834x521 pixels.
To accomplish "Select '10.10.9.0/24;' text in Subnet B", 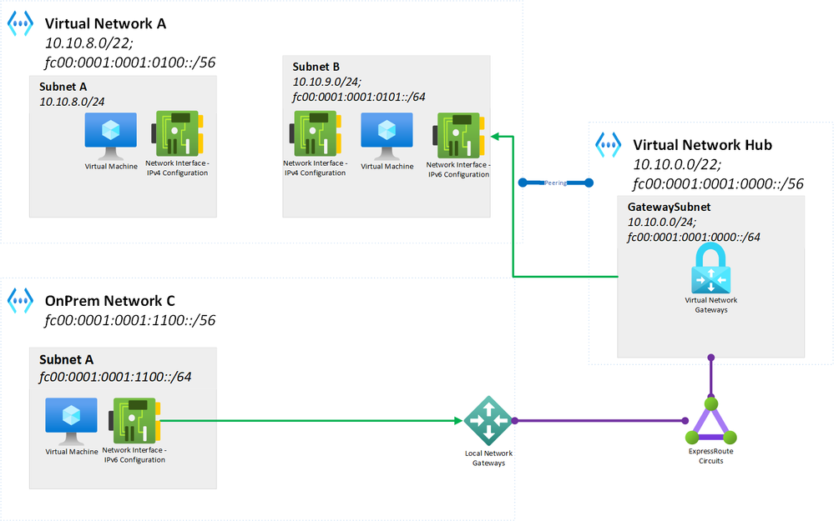I will click(x=327, y=81).
